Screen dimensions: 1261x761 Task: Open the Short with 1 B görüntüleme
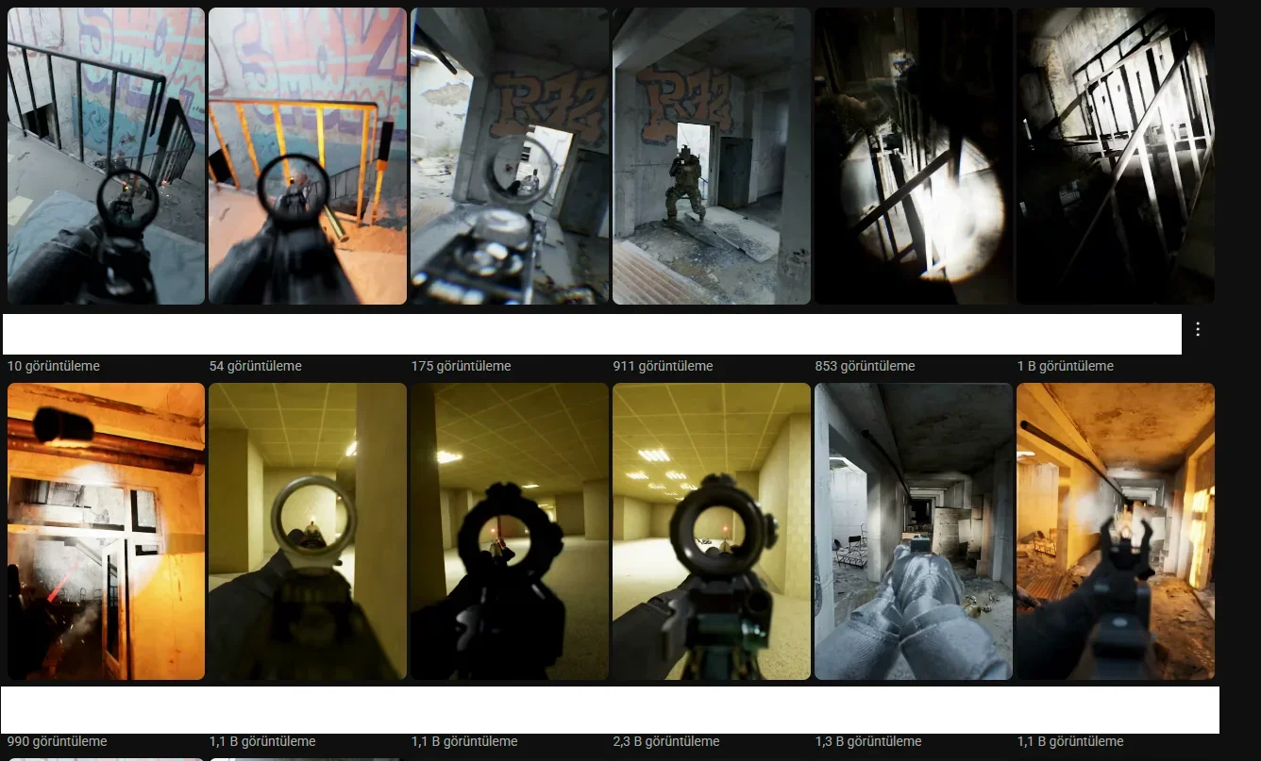point(1116,157)
